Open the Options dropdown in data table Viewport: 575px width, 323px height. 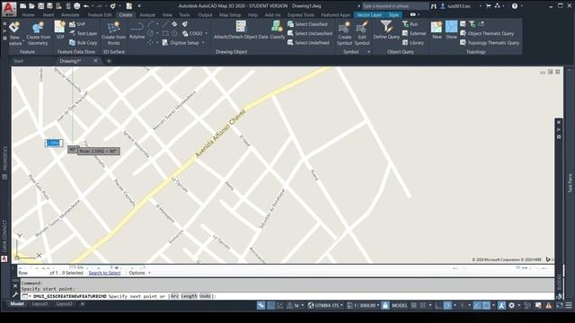tap(140, 273)
